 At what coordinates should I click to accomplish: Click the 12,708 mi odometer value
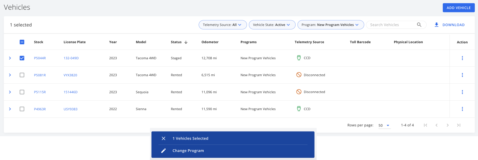tap(209, 58)
